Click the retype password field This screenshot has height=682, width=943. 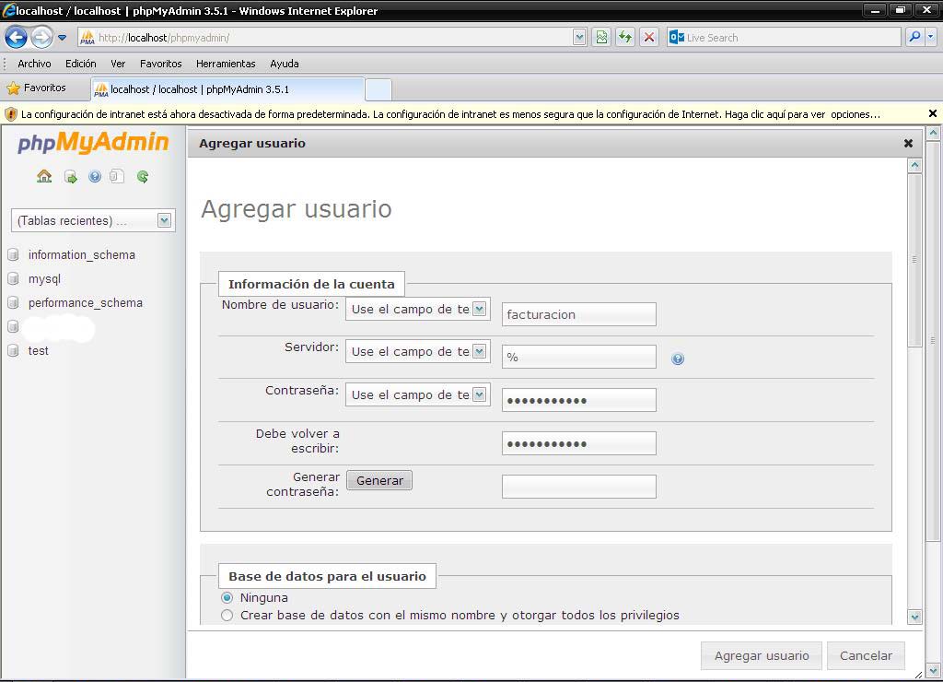pos(579,443)
